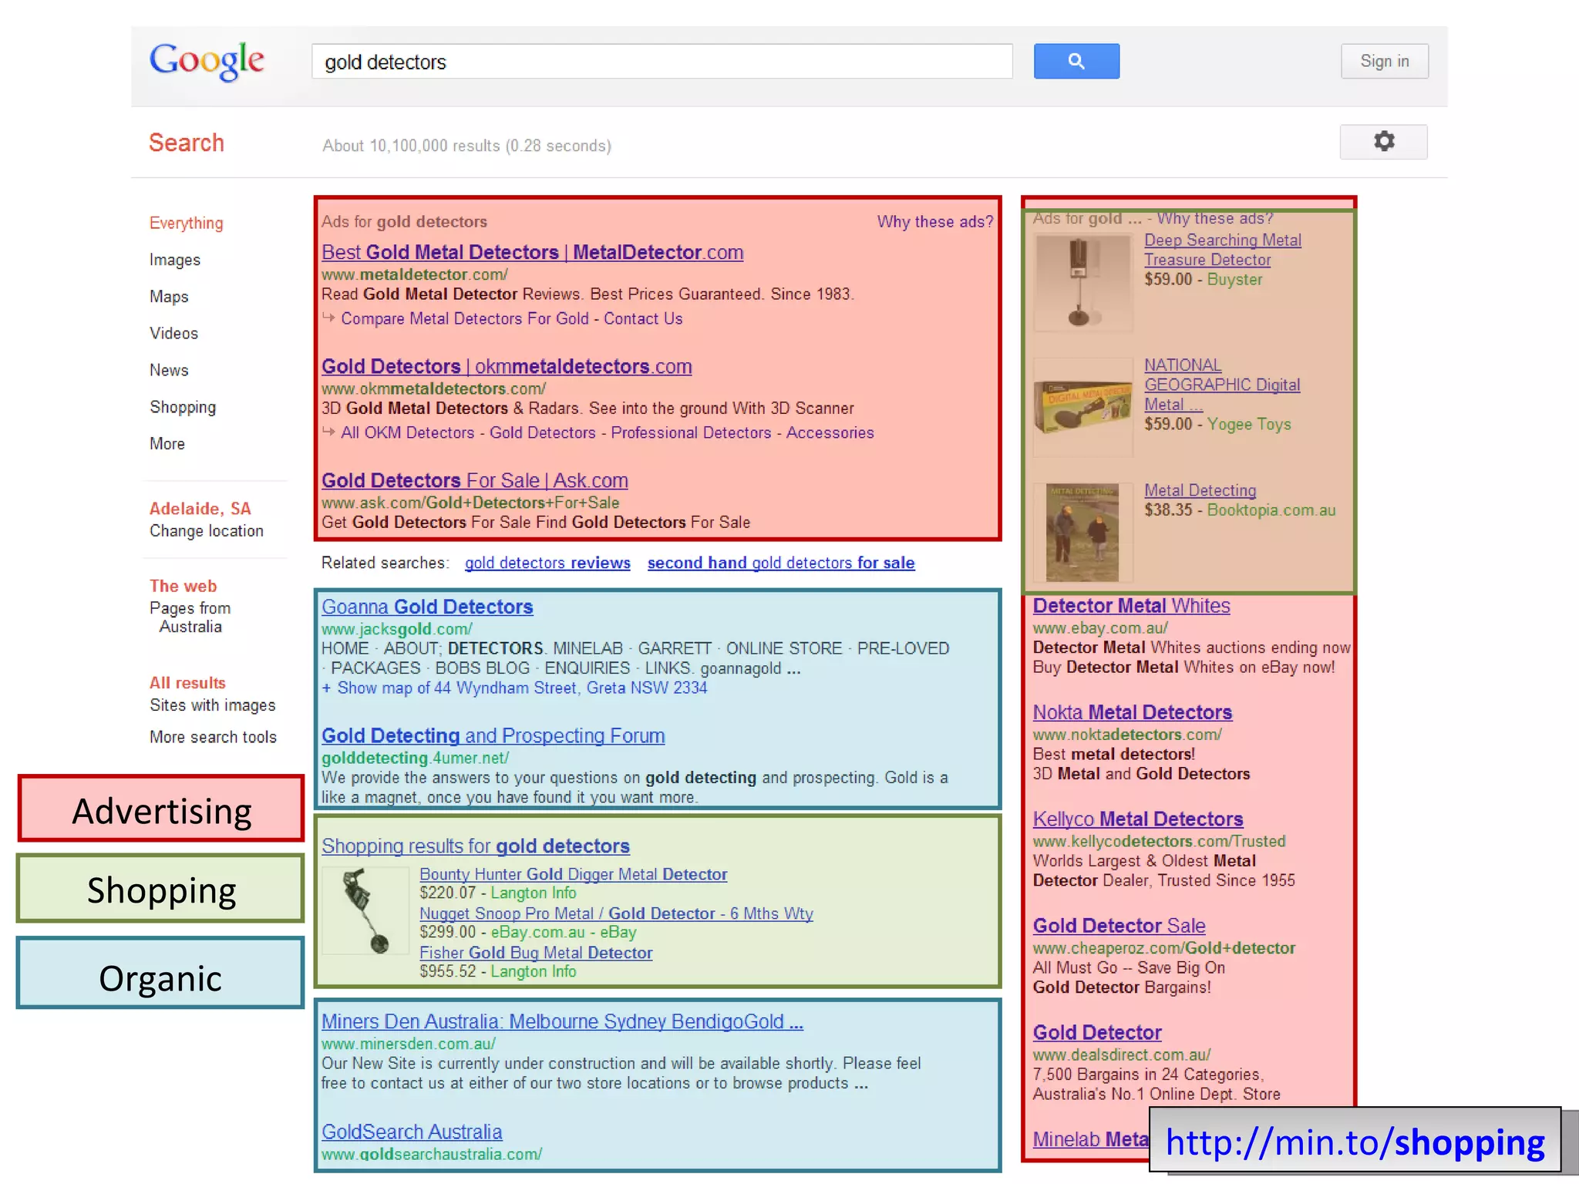Open Gold Detector Sale cheaperoz ad

tap(1119, 926)
